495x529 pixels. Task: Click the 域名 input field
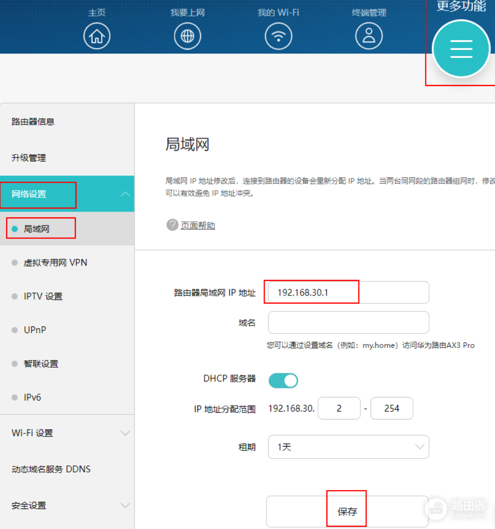coord(348,322)
